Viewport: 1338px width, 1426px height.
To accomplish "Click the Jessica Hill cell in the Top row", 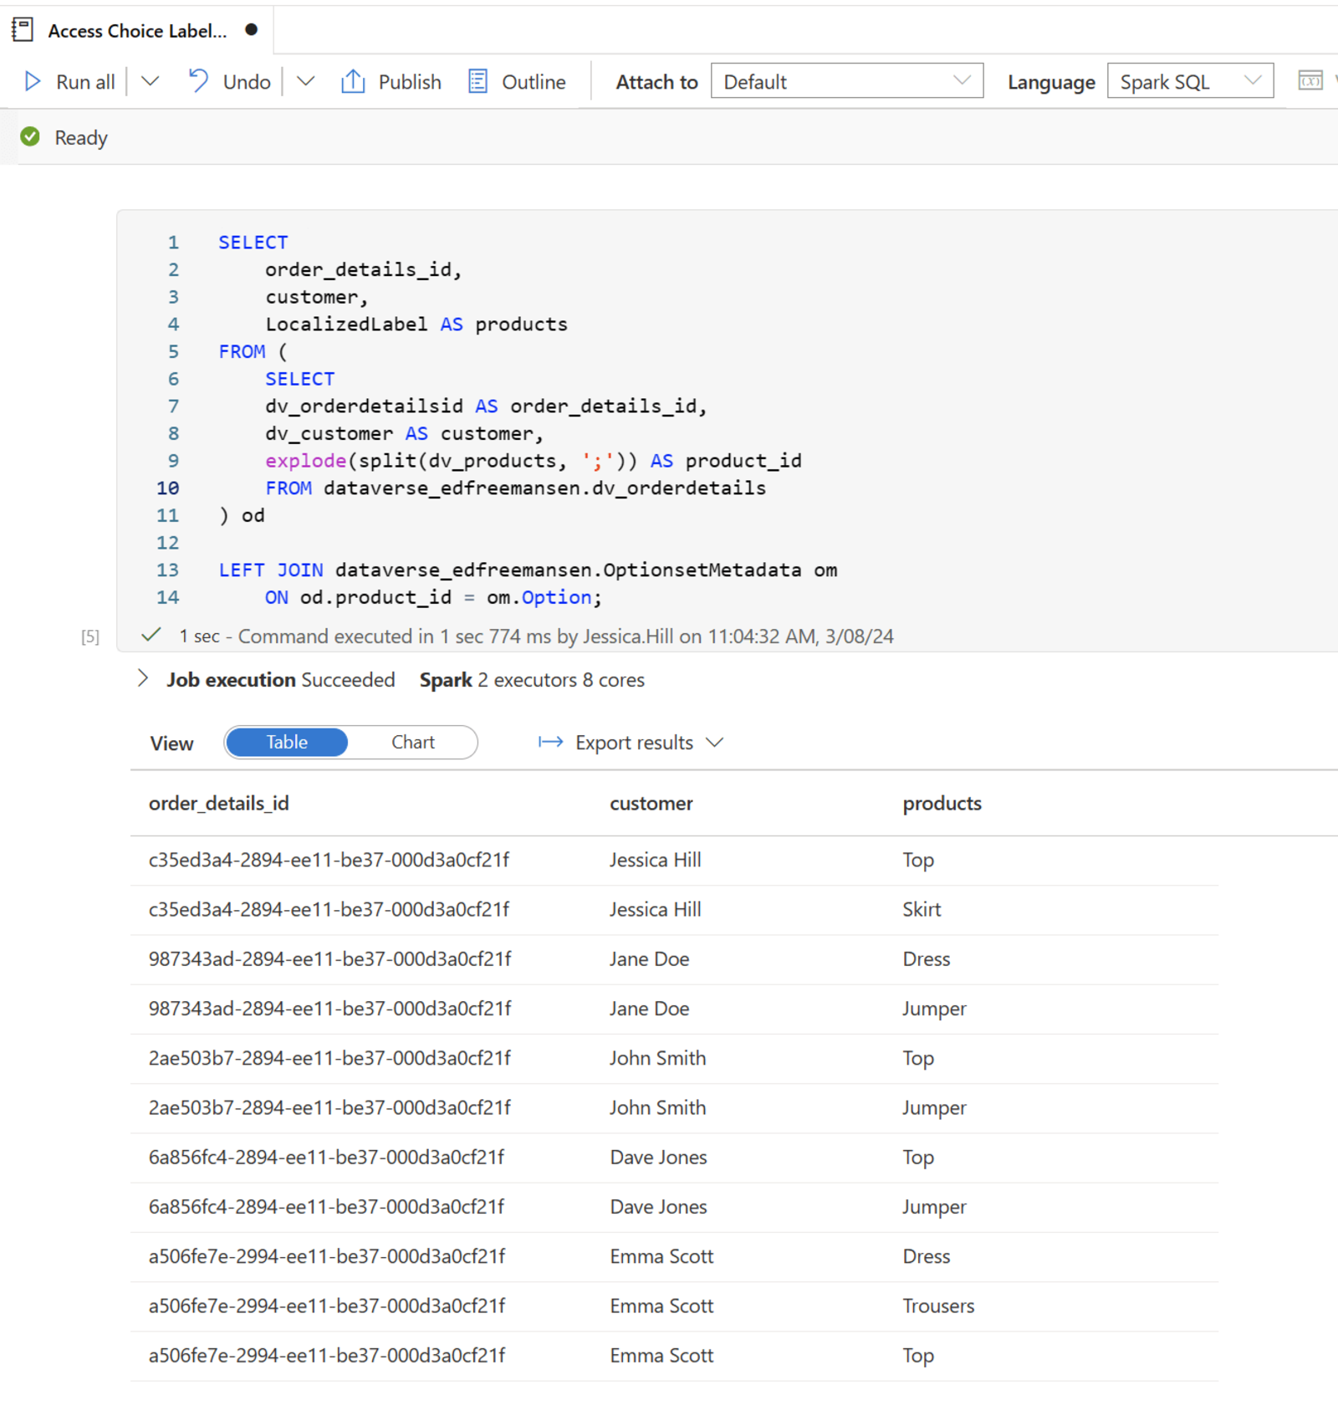I will [x=655, y=861].
